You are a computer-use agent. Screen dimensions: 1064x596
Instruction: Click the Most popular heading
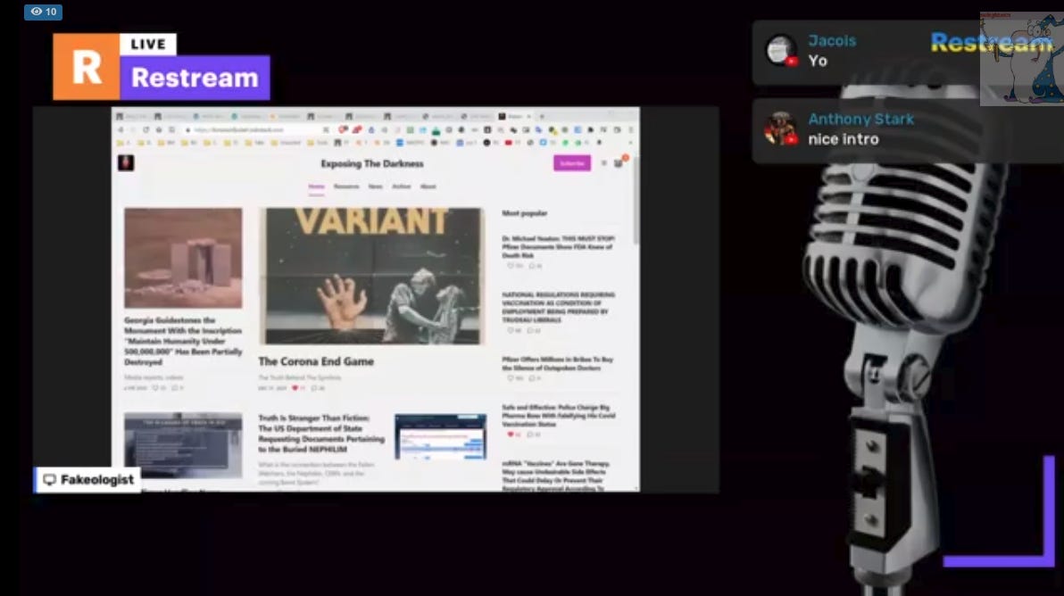click(x=525, y=213)
